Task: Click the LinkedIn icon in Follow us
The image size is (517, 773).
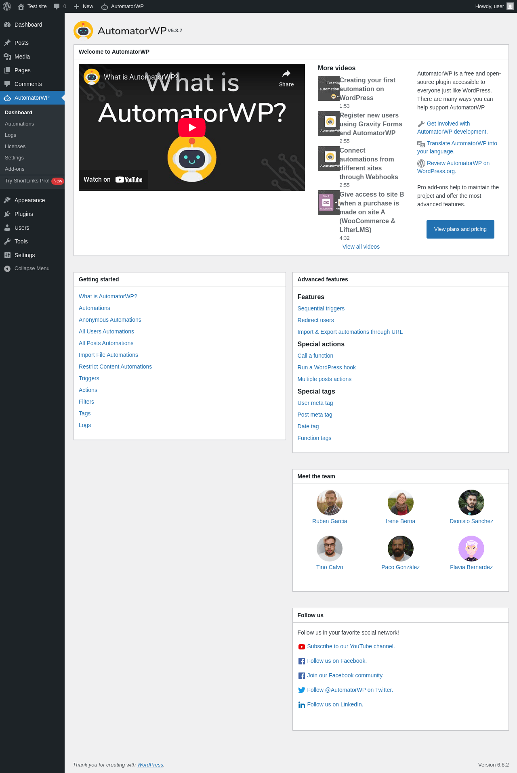Action: pos(302,705)
